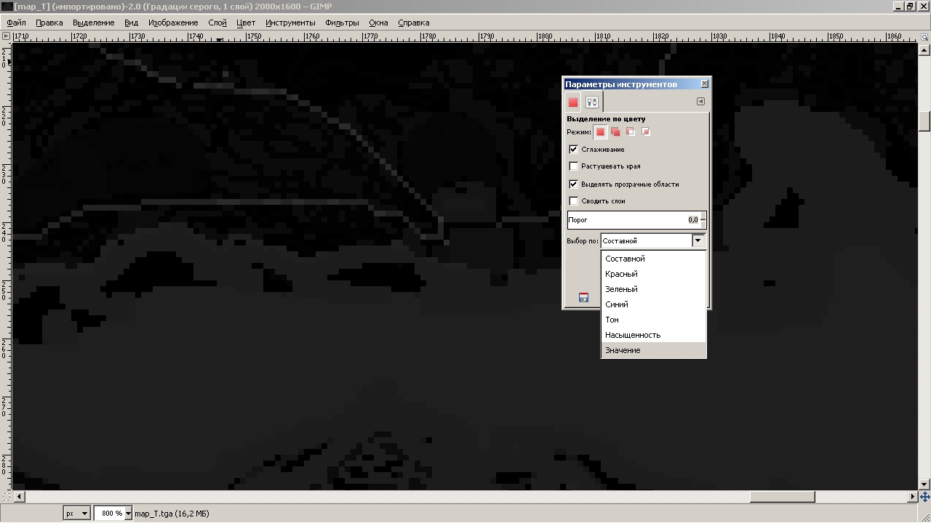
Task: Collapse the Выбор по dropdown
Action: pyautogui.click(x=698, y=240)
